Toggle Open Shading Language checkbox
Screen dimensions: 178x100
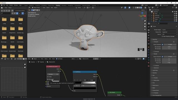point(162,36)
